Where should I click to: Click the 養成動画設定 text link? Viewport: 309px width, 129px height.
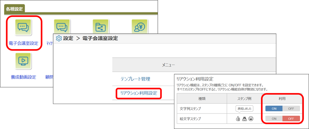pyautogui.click(x=23, y=77)
